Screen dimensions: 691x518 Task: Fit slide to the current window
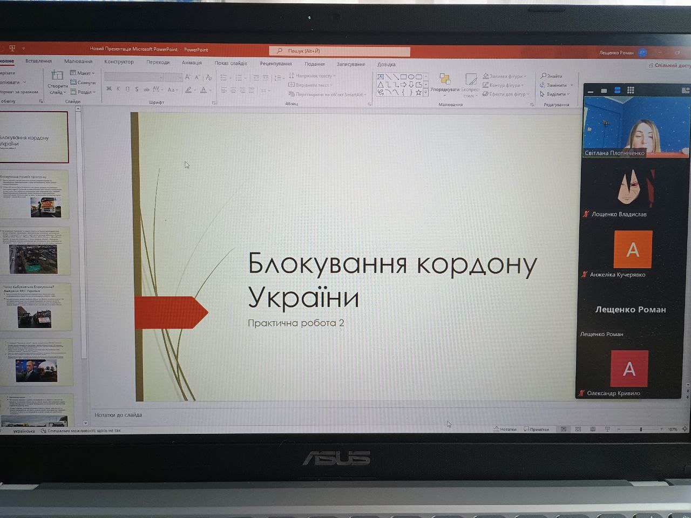tap(685, 429)
